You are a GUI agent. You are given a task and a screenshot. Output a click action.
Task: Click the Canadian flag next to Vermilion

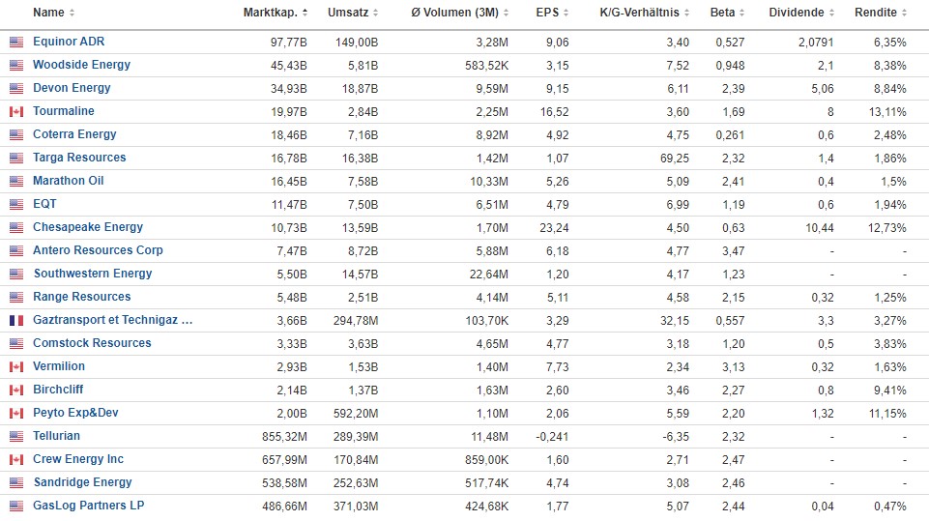pyautogui.click(x=16, y=366)
